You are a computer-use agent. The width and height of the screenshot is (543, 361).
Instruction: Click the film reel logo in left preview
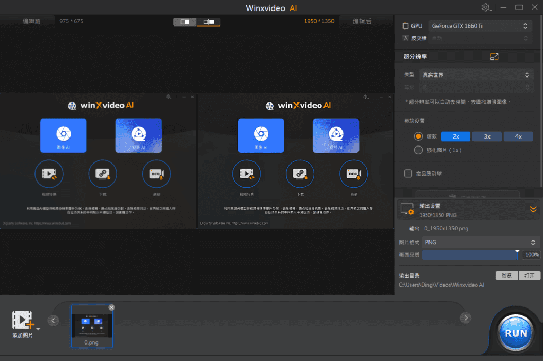tap(72, 106)
